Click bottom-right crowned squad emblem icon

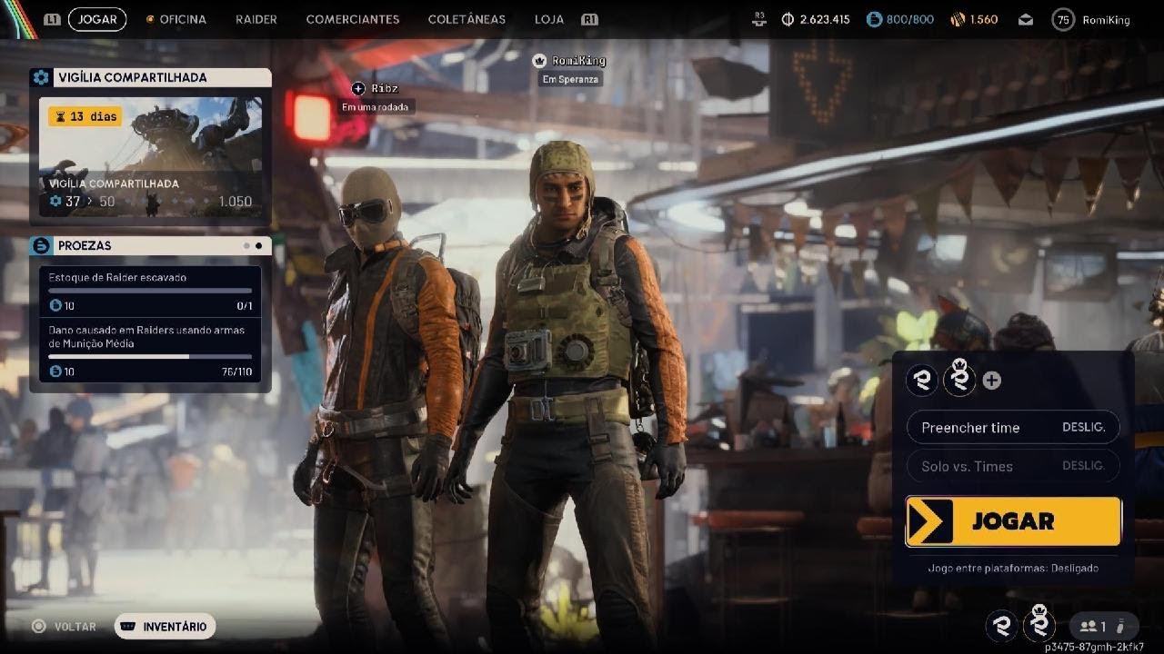(x=1039, y=624)
